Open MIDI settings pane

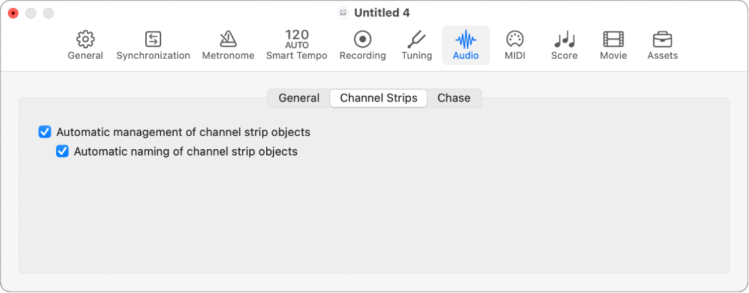[515, 40]
